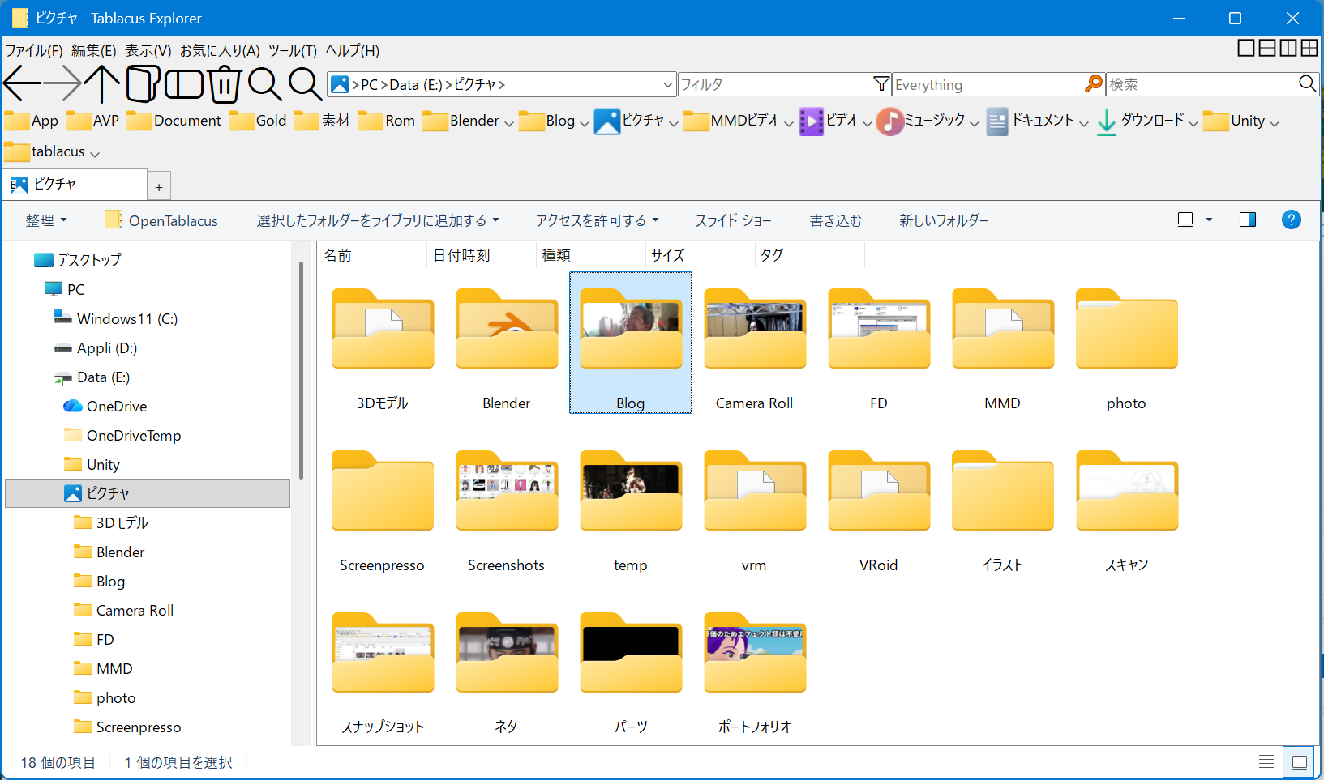Open the ツール(T) menu

[292, 50]
